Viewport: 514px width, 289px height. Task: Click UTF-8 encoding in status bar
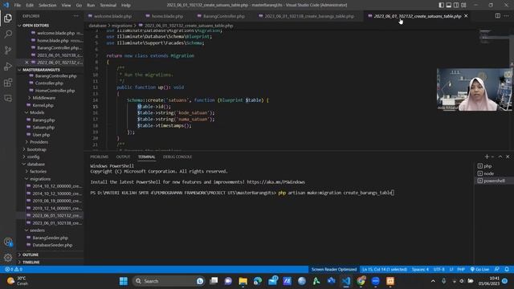(x=439, y=269)
